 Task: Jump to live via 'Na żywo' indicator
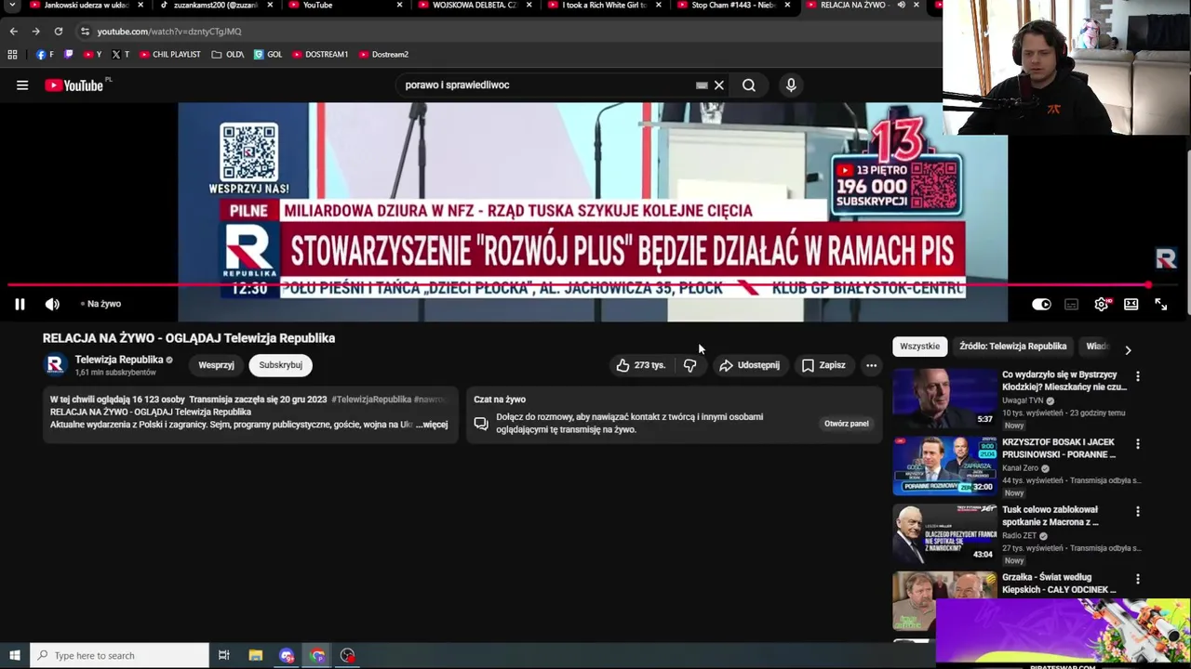(x=101, y=304)
